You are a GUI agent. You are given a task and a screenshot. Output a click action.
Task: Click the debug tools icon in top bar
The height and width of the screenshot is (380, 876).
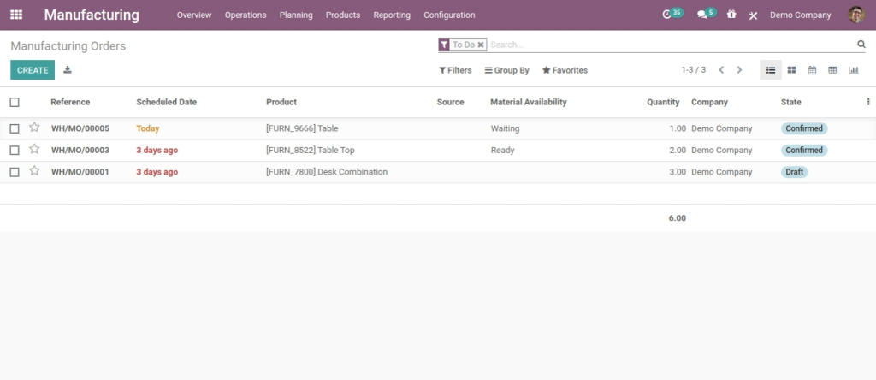753,15
